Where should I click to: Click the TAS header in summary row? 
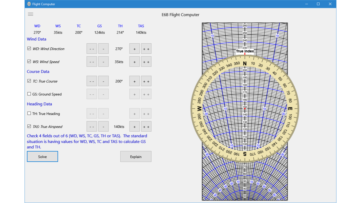tap(141, 26)
